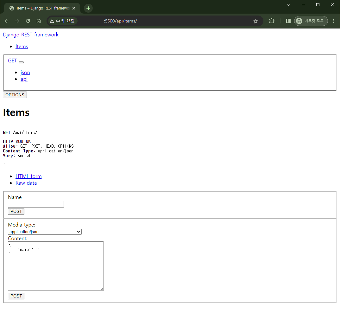Click the Content-Type: application/json header text
This screenshot has width=340, height=313.
point(38,151)
